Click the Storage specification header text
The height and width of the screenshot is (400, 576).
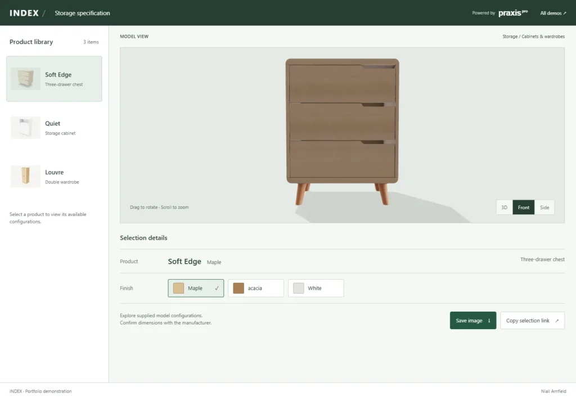(82, 13)
